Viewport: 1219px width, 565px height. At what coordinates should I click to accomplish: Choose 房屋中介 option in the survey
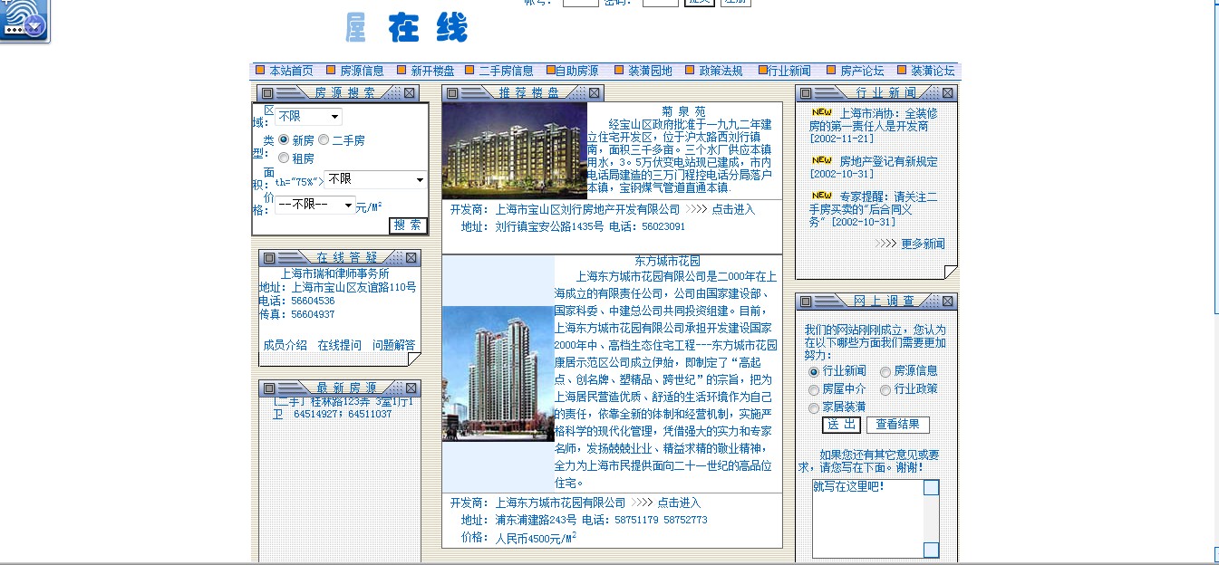pos(814,390)
